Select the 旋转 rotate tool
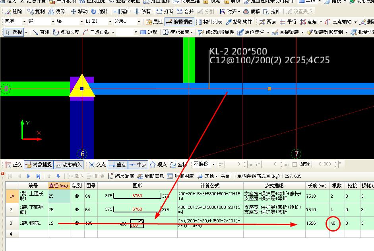 (x=99, y=11)
